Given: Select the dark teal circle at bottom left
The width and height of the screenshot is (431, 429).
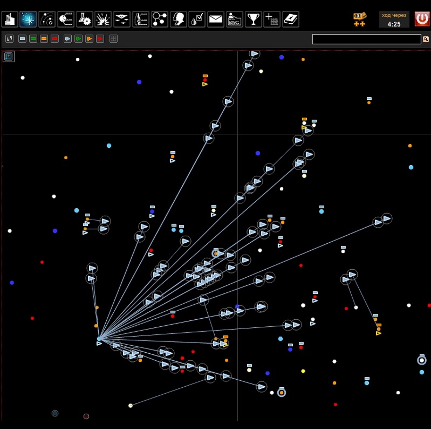Looking at the screenshot, I should 55,413.
